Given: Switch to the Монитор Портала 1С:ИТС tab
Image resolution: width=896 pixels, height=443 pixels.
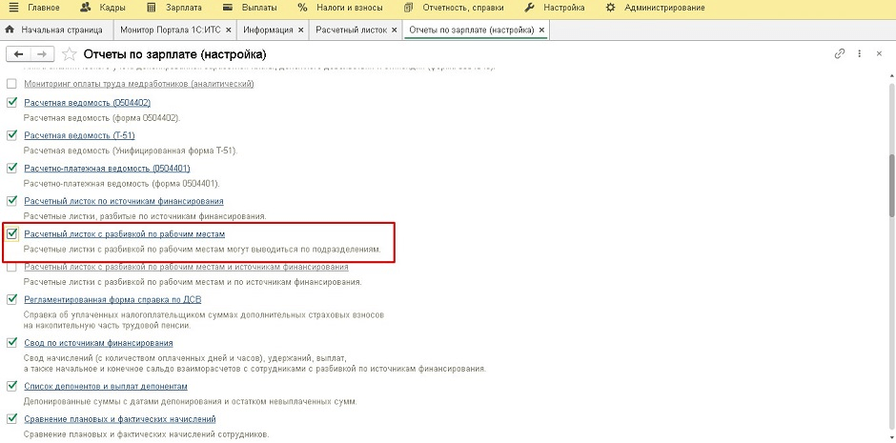Looking at the screenshot, I should [x=172, y=30].
